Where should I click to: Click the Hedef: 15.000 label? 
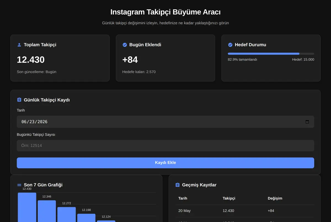(x=303, y=59)
